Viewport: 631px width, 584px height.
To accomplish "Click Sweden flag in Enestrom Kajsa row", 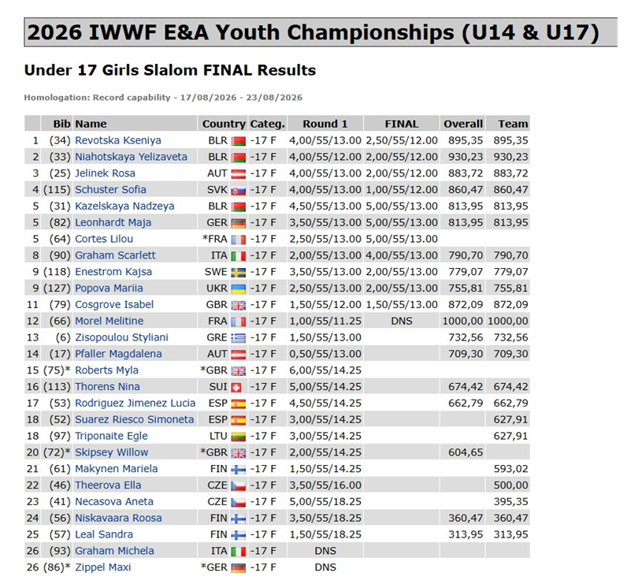I will [x=238, y=273].
